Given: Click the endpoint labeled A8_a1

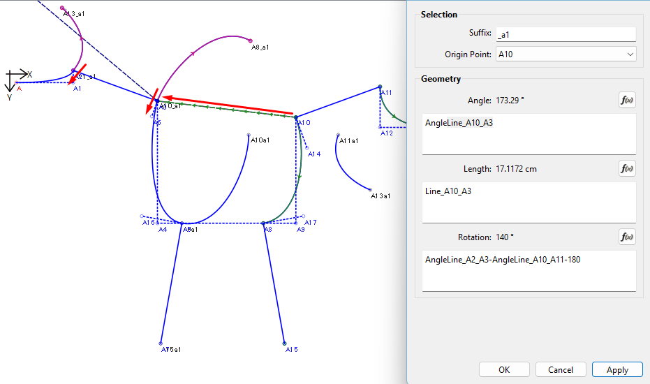Looking at the screenshot, I should click(251, 40).
